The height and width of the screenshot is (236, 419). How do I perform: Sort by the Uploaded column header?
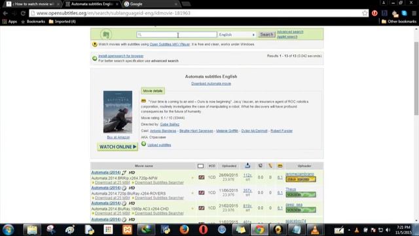229,166
